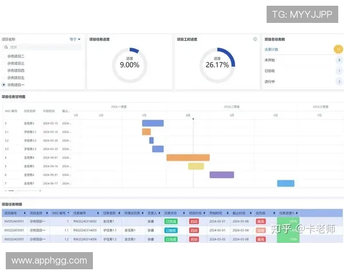Open the 等于 condition dropdown

[x=75, y=40]
